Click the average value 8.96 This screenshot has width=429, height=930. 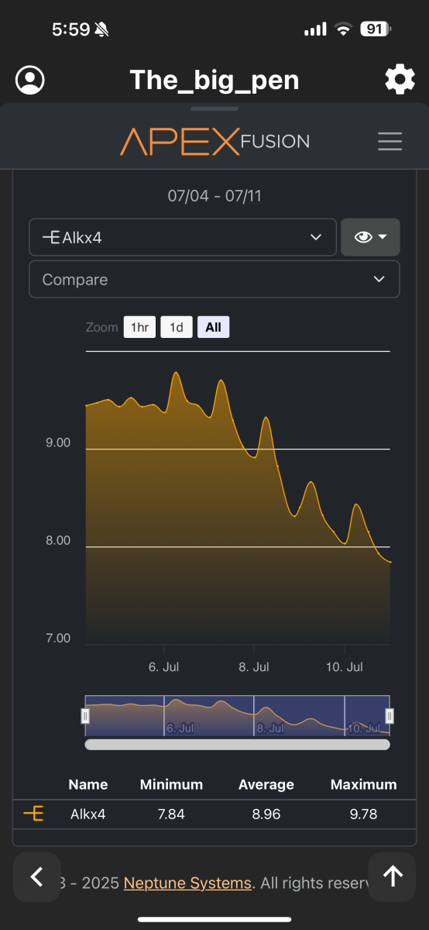[x=266, y=814]
